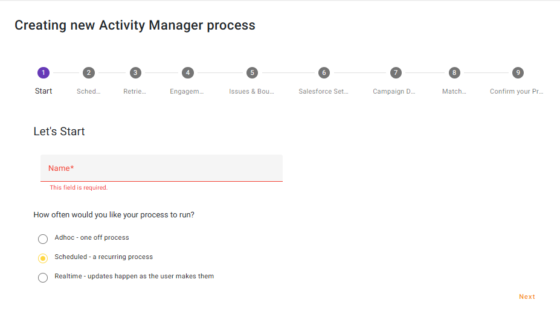Choose Scheduled recurring process radio button
This screenshot has width=560, height=320.
(43, 258)
